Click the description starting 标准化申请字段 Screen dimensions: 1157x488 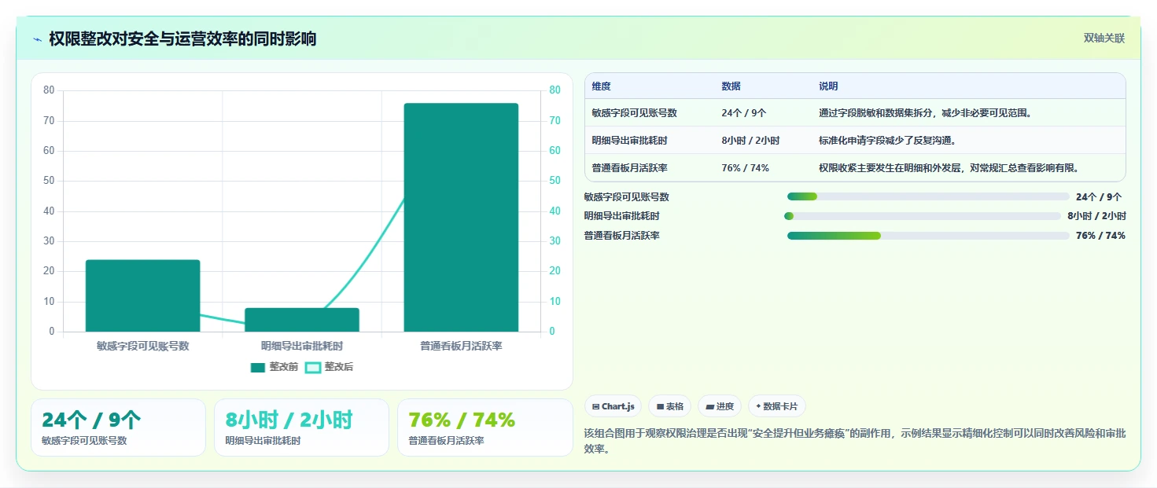pyautogui.click(x=887, y=141)
